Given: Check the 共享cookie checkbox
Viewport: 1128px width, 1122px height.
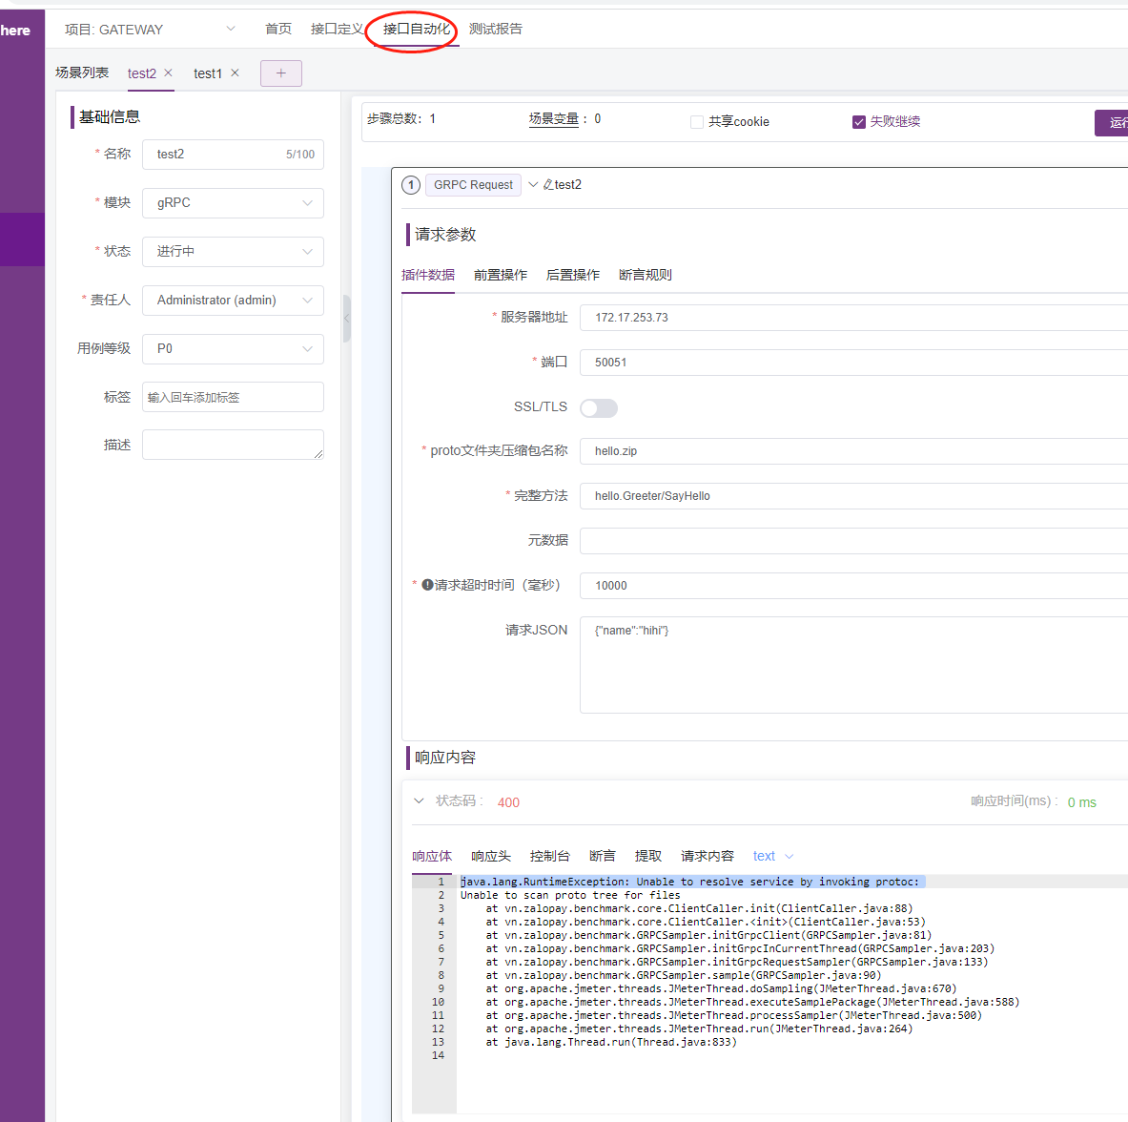Looking at the screenshot, I should (696, 121).
